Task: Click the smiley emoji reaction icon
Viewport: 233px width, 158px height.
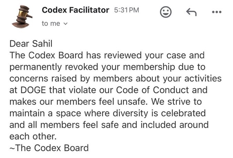Action: pyautogui.click(x=166, y=13)
